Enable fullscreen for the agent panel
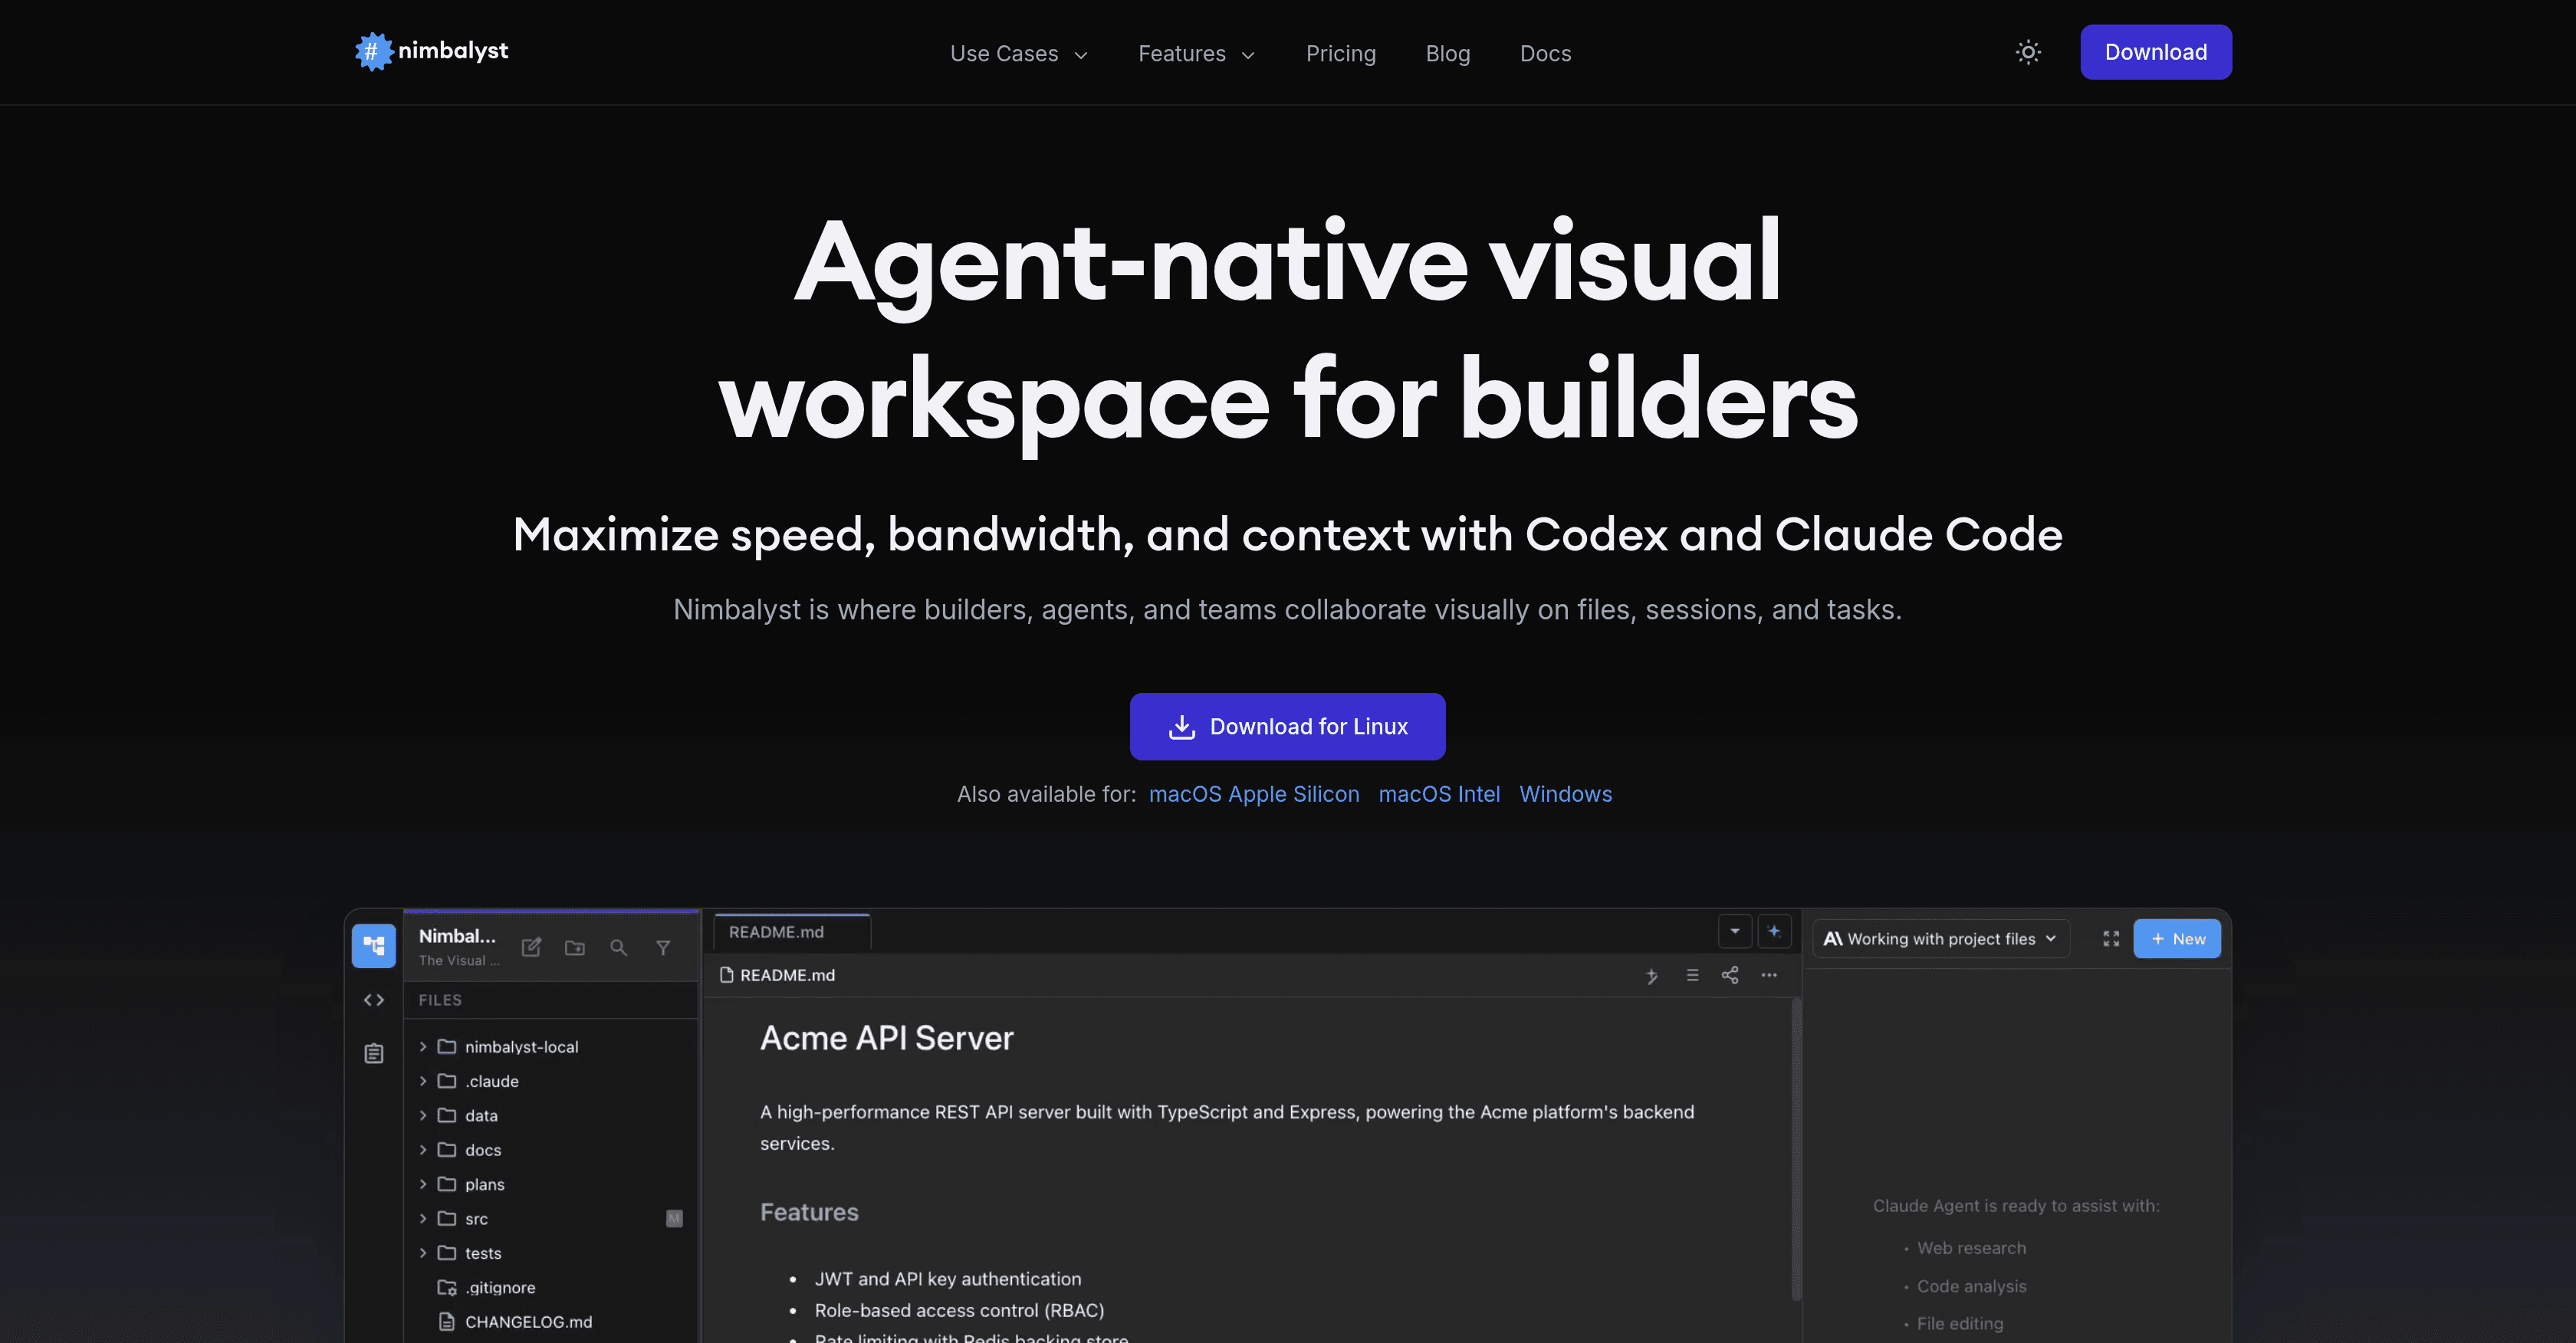The width and height of the screenshot is (2576, 1343). [2111, 938]
